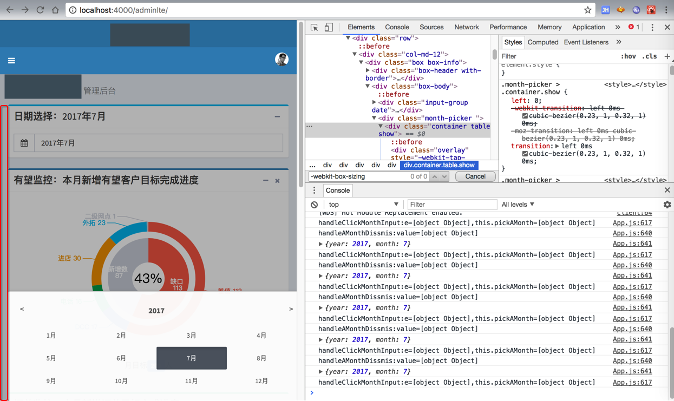Add a new style rule with the plus icon
The height and width of the screenshot is (401, 674).
[667, 56]
